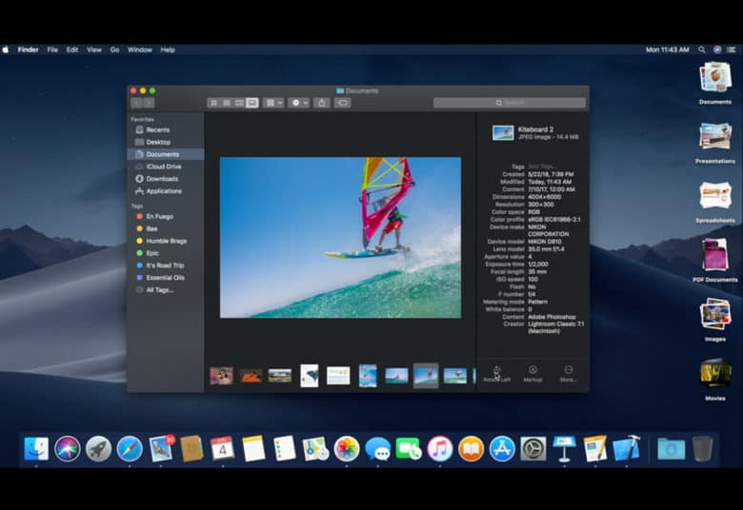The image size is (743, 510).
Task: Open the File menu in menu bar
Action: pos(52,49)
